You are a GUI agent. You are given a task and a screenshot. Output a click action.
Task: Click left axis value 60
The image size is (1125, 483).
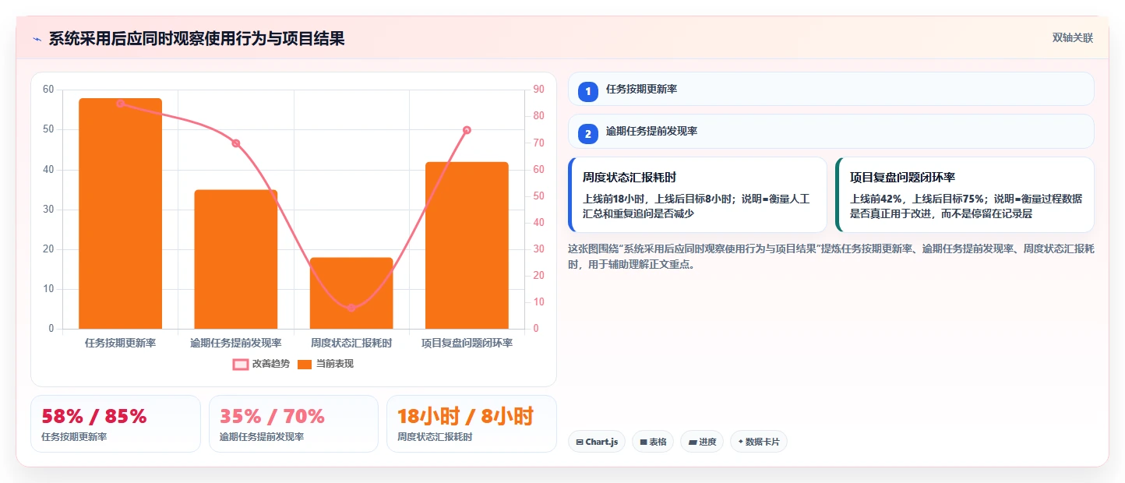pyautogui.click(x=48, y=90)
